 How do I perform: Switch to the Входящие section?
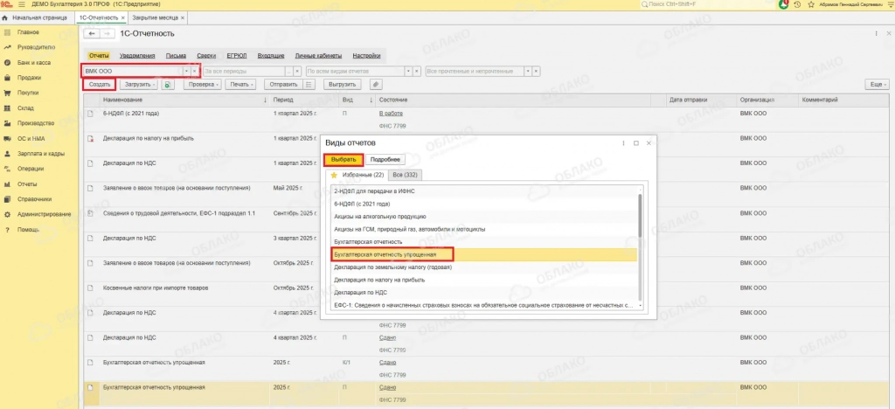pos(271,56)
